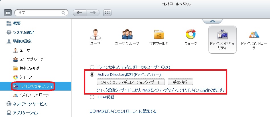The height and width of the screenshot is (117, 270).
Task: Select LDAP認証 radio button
Action: click(92, 97)
